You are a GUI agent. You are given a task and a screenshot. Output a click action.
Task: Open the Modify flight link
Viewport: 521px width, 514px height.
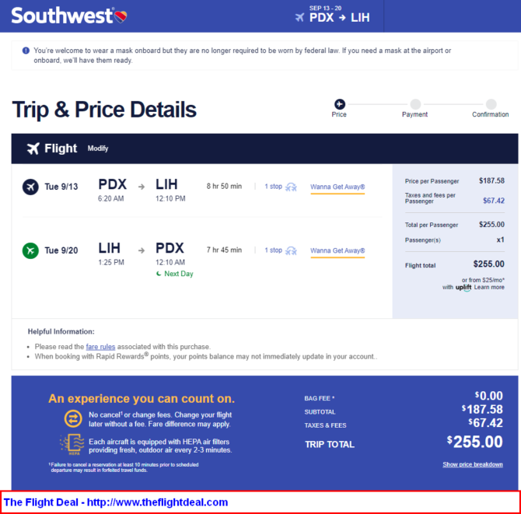[x=98, y=149]
